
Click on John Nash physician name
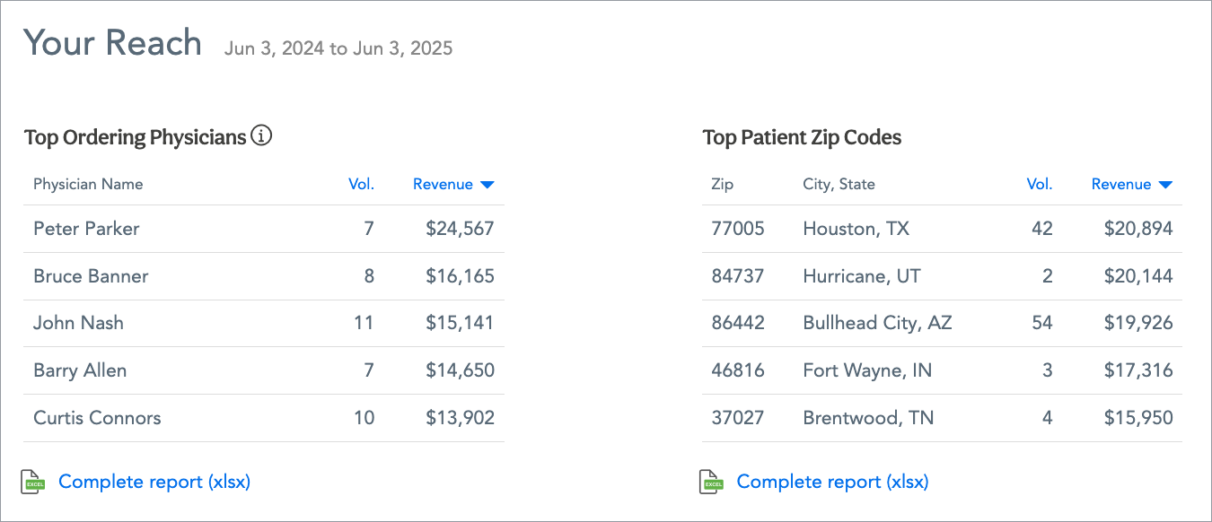click(x=78, y=323)
